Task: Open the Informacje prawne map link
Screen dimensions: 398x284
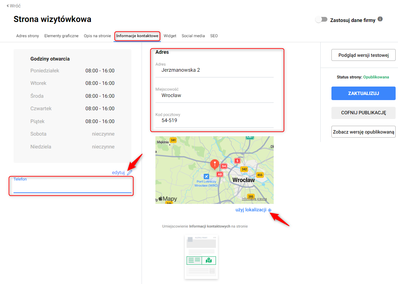Action: [x=254, y=199]
